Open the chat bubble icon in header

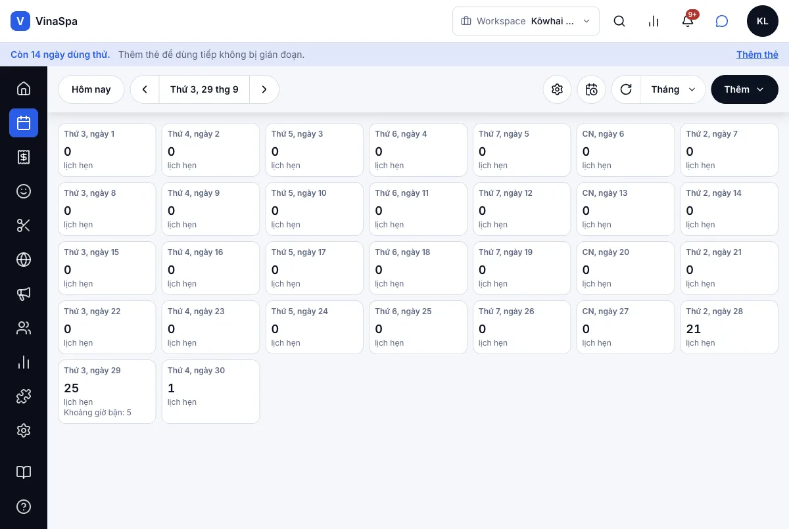click(722, 21)
